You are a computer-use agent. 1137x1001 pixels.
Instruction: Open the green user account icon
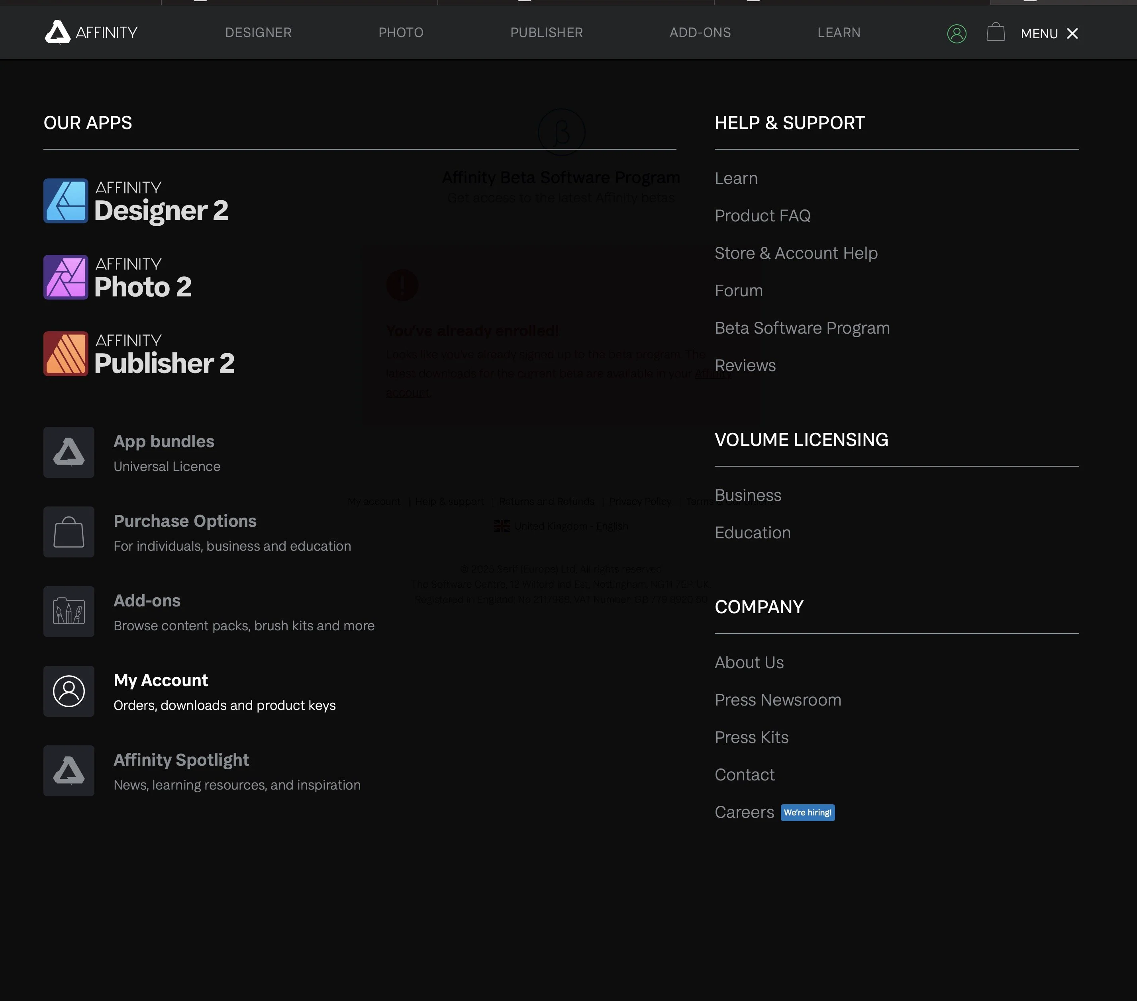956,34
